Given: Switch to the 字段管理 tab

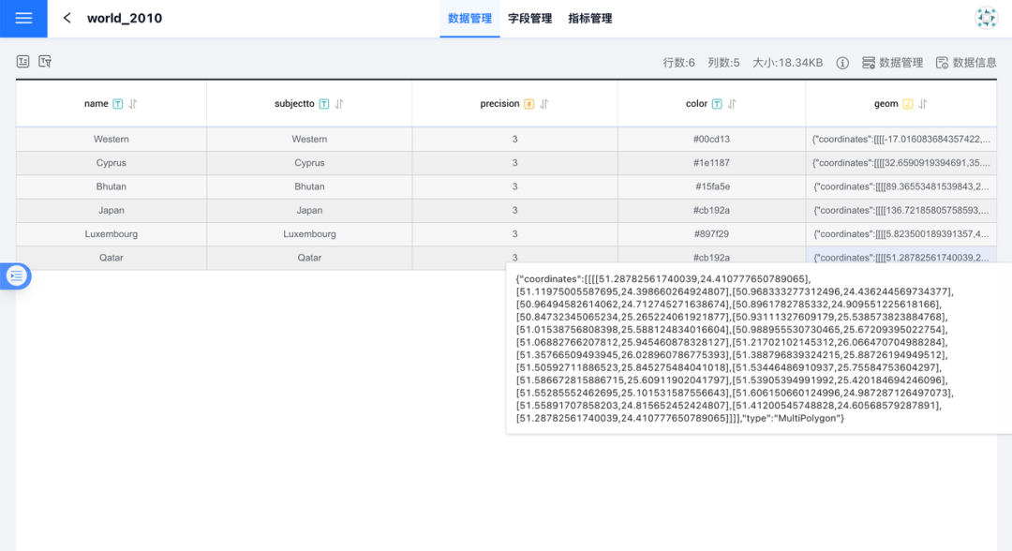Looking at the screenshot, I should pyautogui.click(x=529, y=19).
